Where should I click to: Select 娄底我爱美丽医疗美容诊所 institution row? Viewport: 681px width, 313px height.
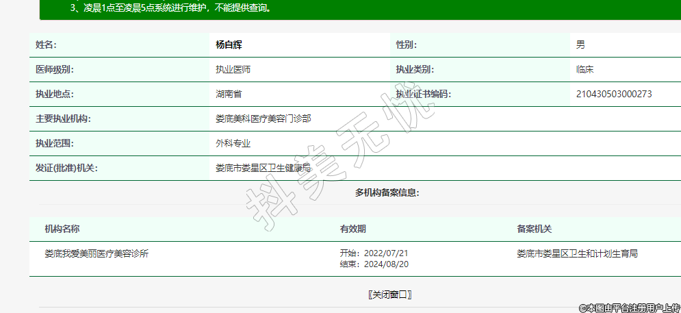click(x=97, y=253)
